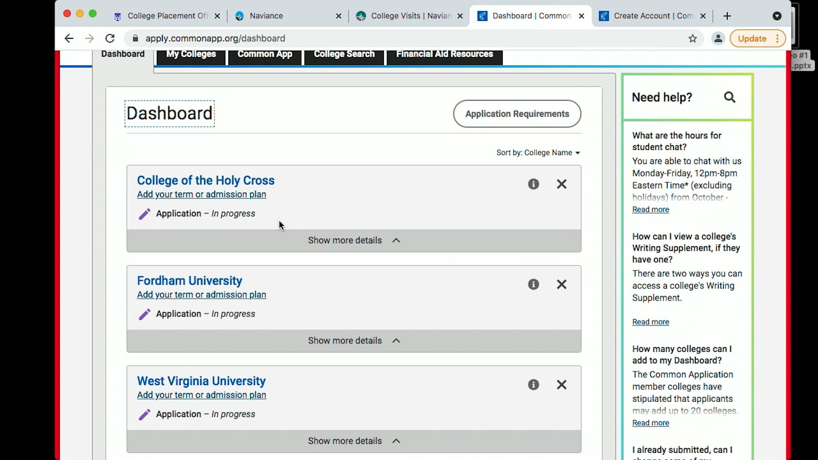Viewport: 818px width, 460px height.
Task: Remove Fordham University with its X icon
Action: click(x=562, y=285)
